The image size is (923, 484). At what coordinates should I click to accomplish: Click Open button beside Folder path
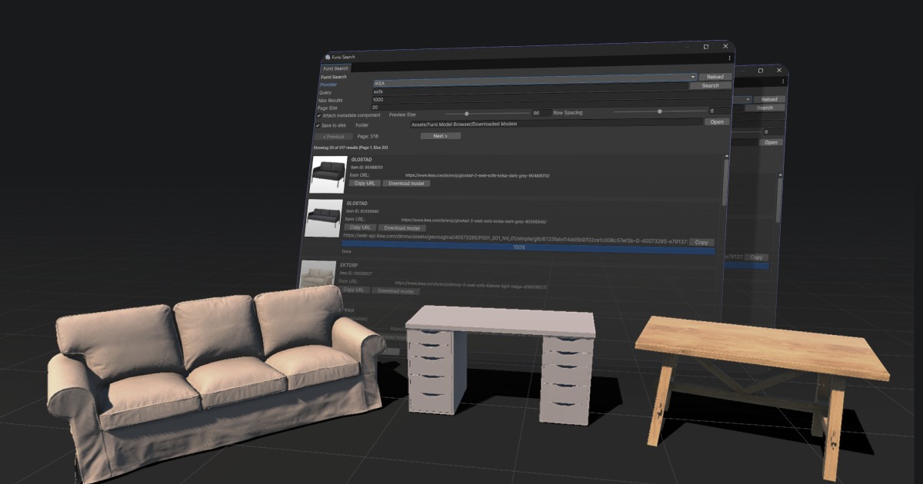coord(717,121)
